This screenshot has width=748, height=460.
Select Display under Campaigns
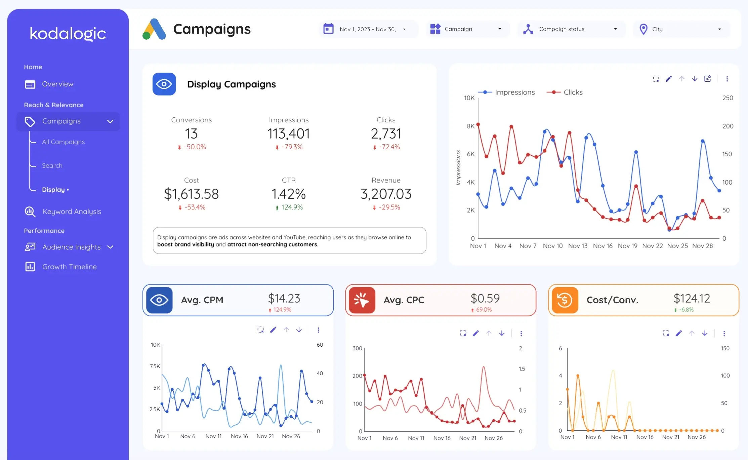(x=55, y=190)
